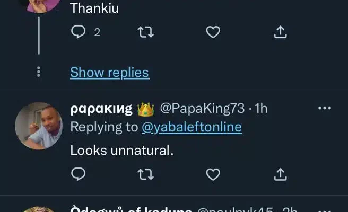The width and height of the screenshot is (348, 212).
Task: Reply to the 'Looks unnatural.' tweet
Action: [x=78, y=174]
